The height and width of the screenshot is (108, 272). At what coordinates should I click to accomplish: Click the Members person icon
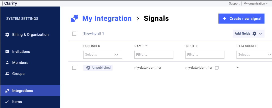click(7, 63)
